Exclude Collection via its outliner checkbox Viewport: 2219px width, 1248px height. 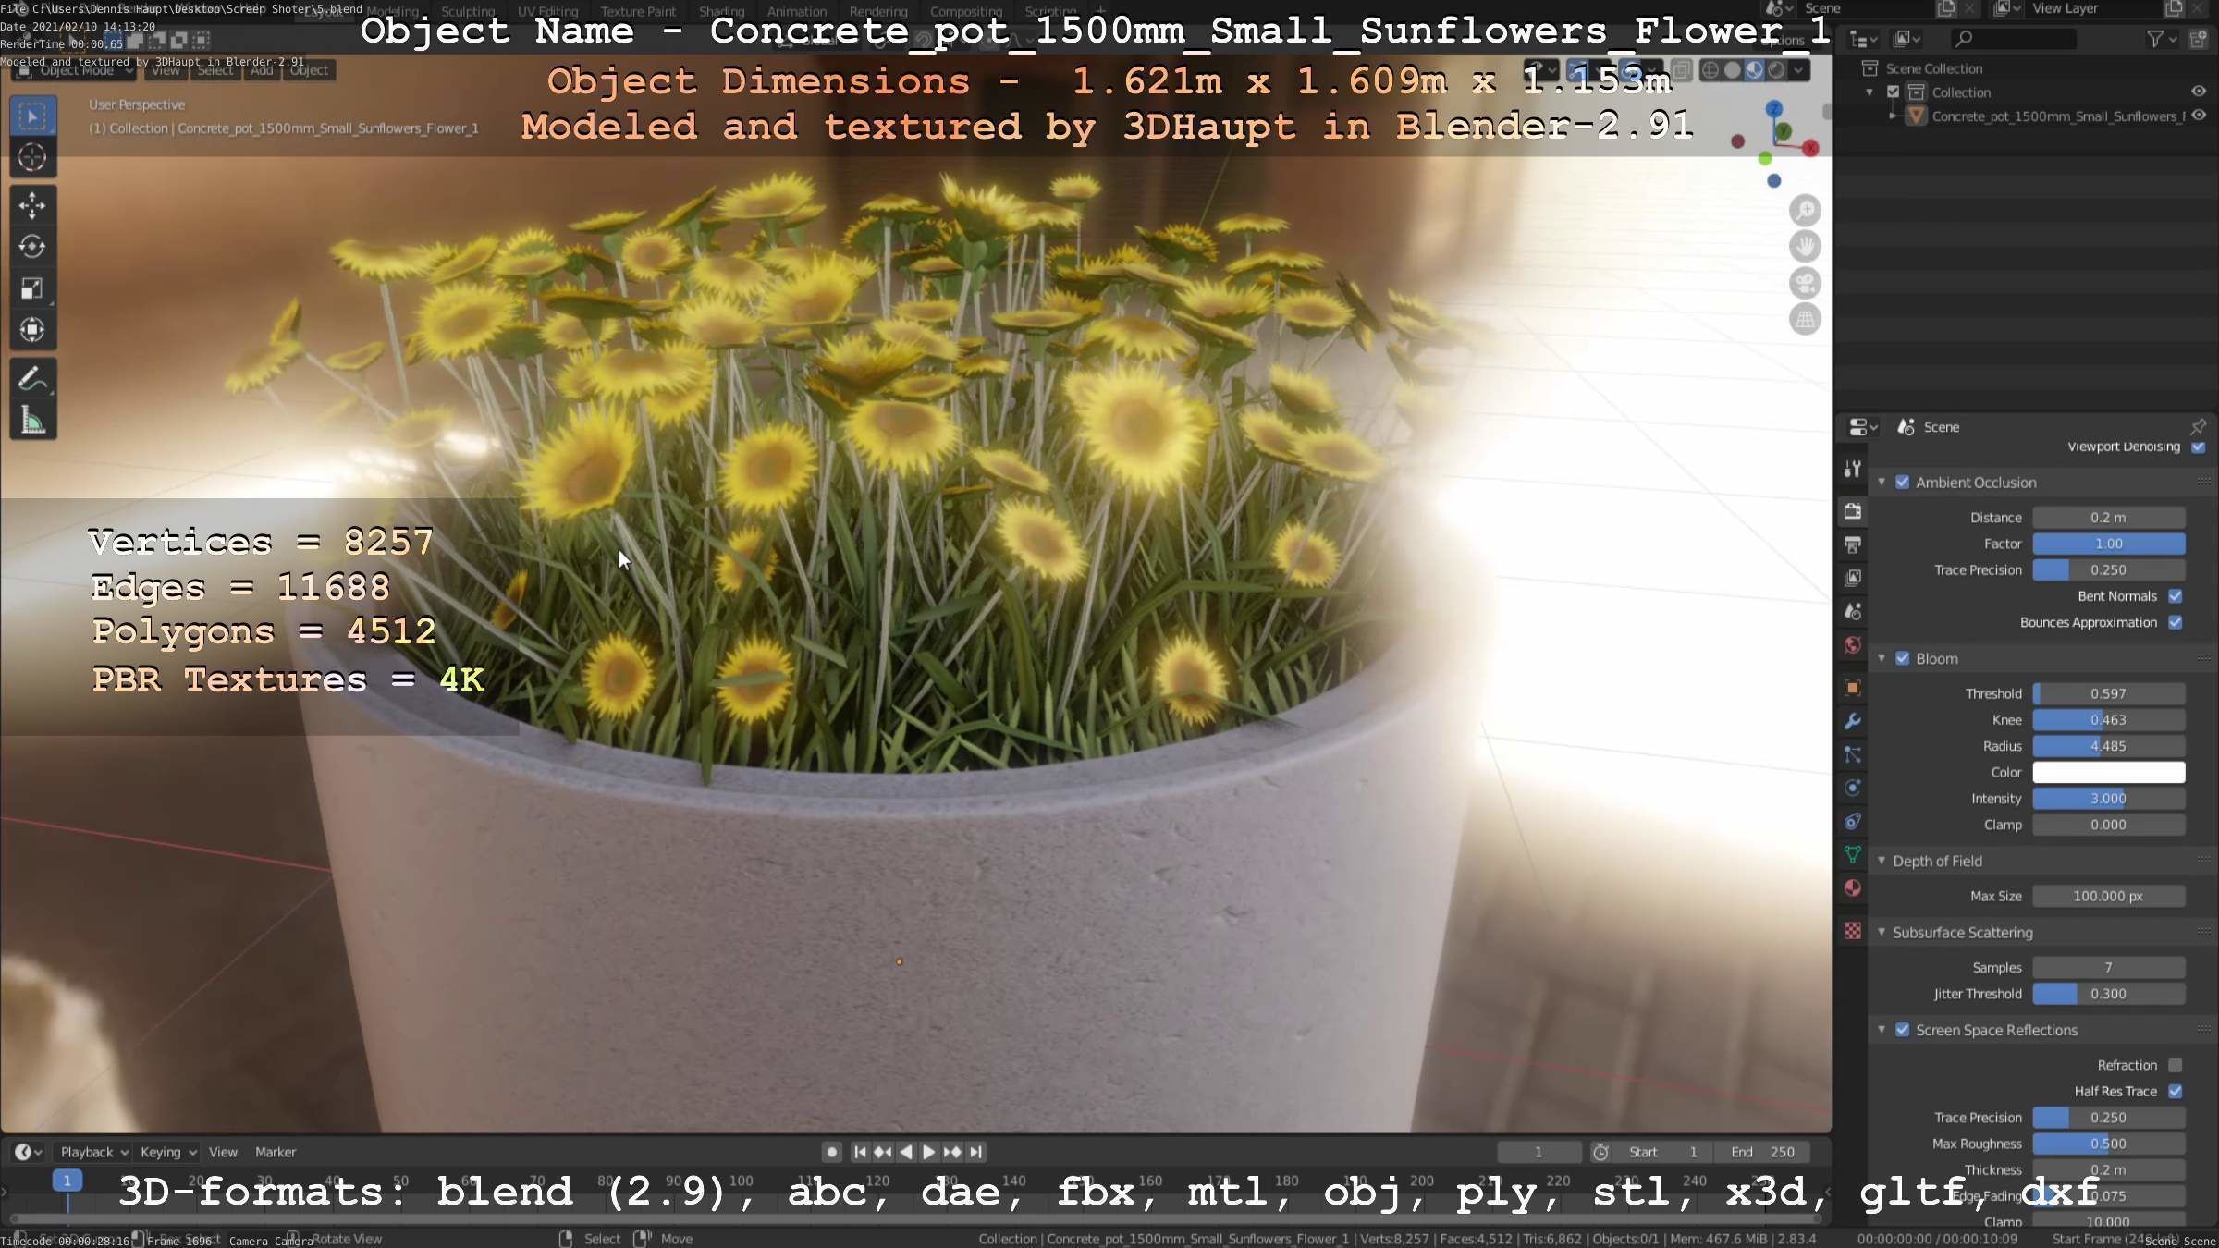tap(1894, 92)
